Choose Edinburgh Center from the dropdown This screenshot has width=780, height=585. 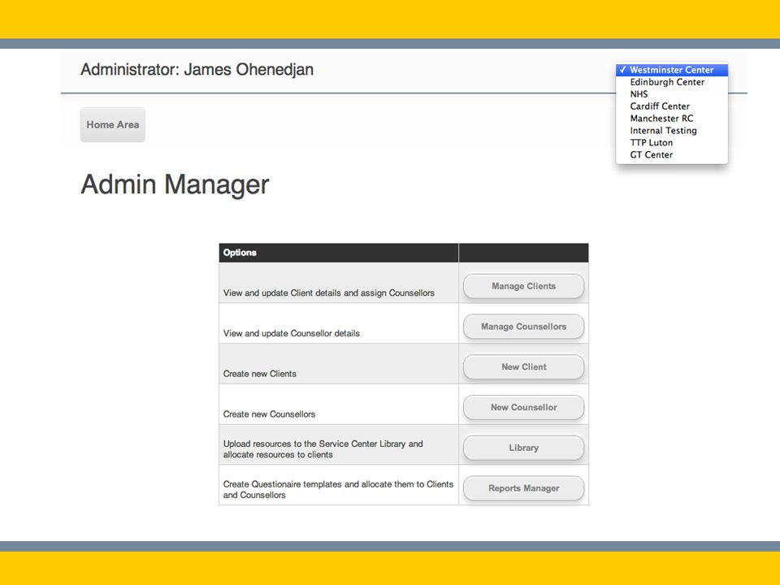(672, 82)
